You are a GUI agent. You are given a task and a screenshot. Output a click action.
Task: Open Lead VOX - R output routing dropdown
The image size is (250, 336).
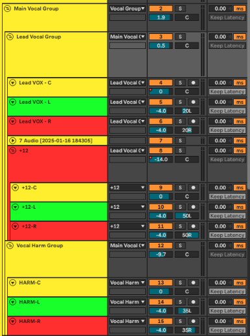click(x=128, y=121)
